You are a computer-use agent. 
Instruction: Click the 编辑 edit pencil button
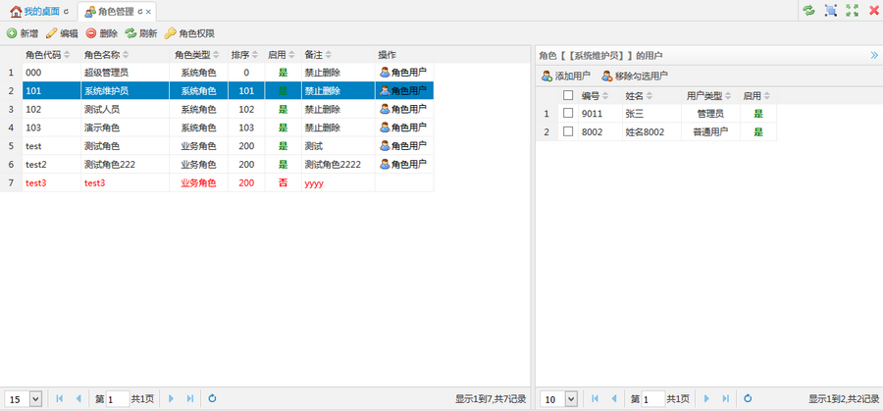(x=62, y=33)
